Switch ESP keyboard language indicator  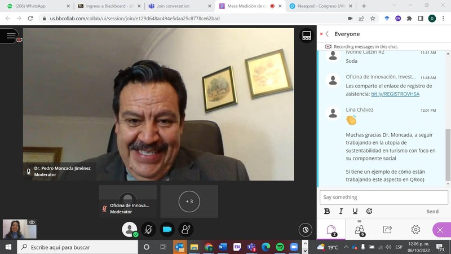pos(399,247)
